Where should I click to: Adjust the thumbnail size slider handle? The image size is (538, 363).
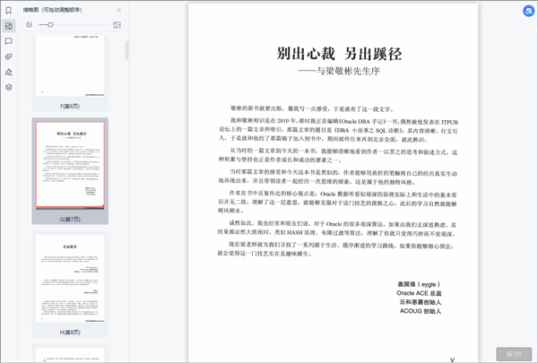tap(50, 25)
